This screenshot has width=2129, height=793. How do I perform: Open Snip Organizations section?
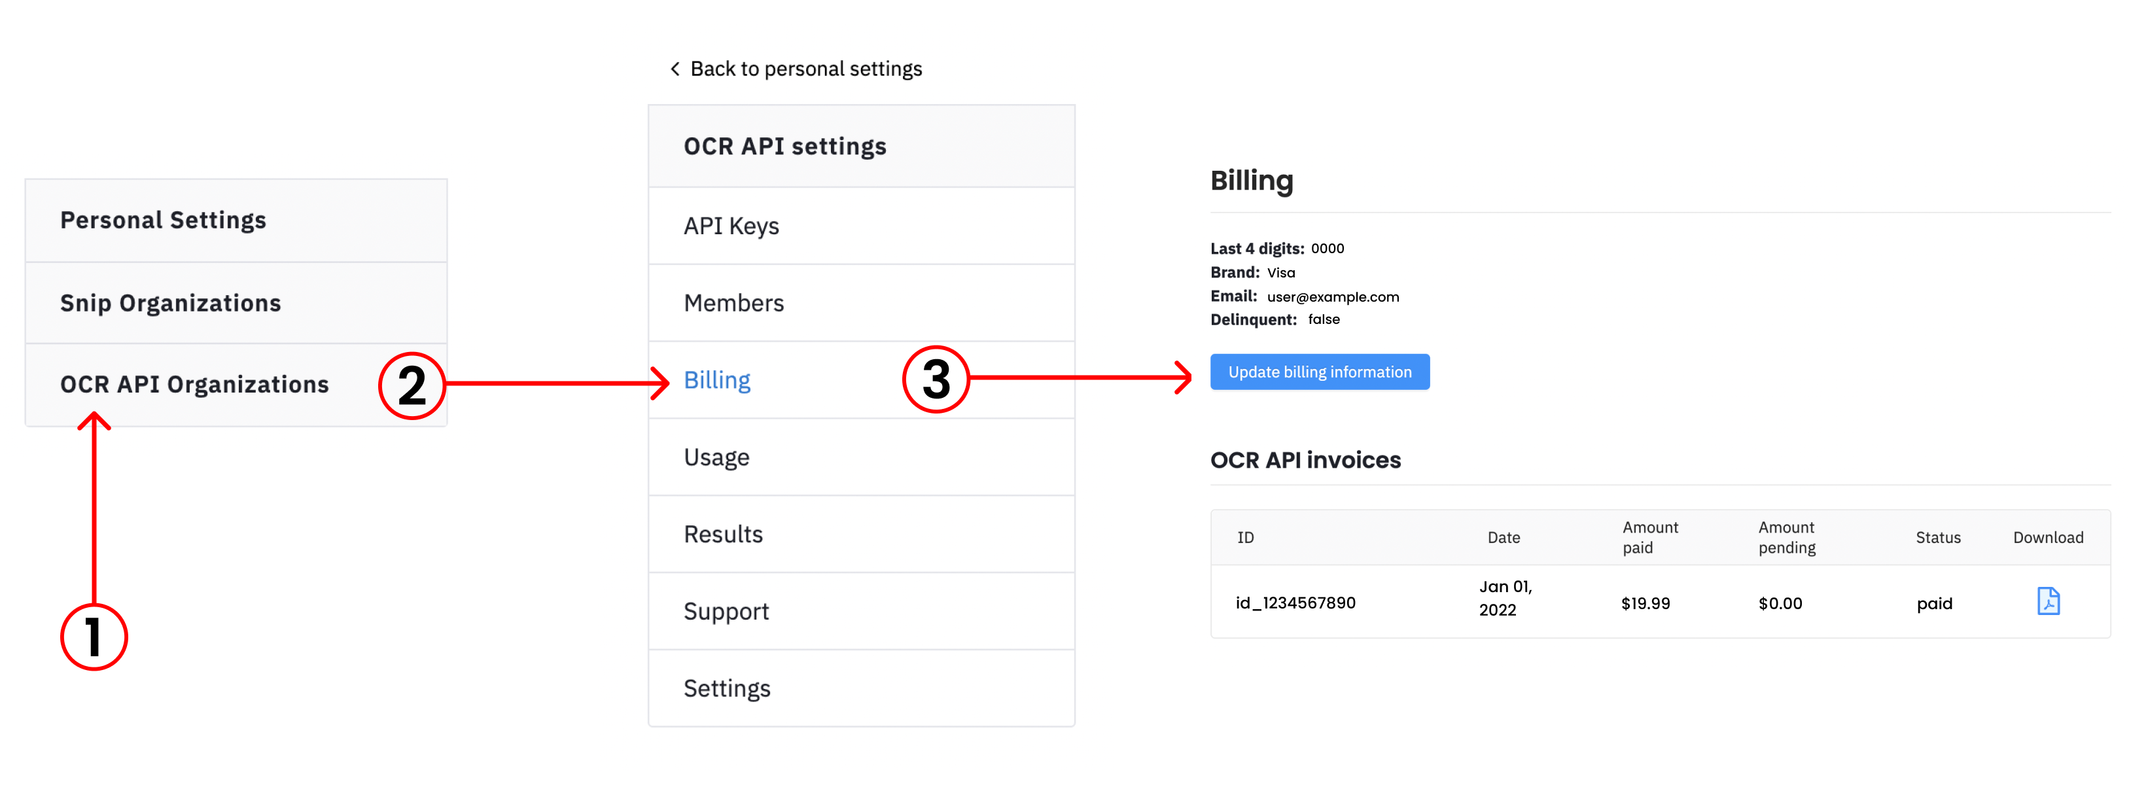tap(236, 303)
